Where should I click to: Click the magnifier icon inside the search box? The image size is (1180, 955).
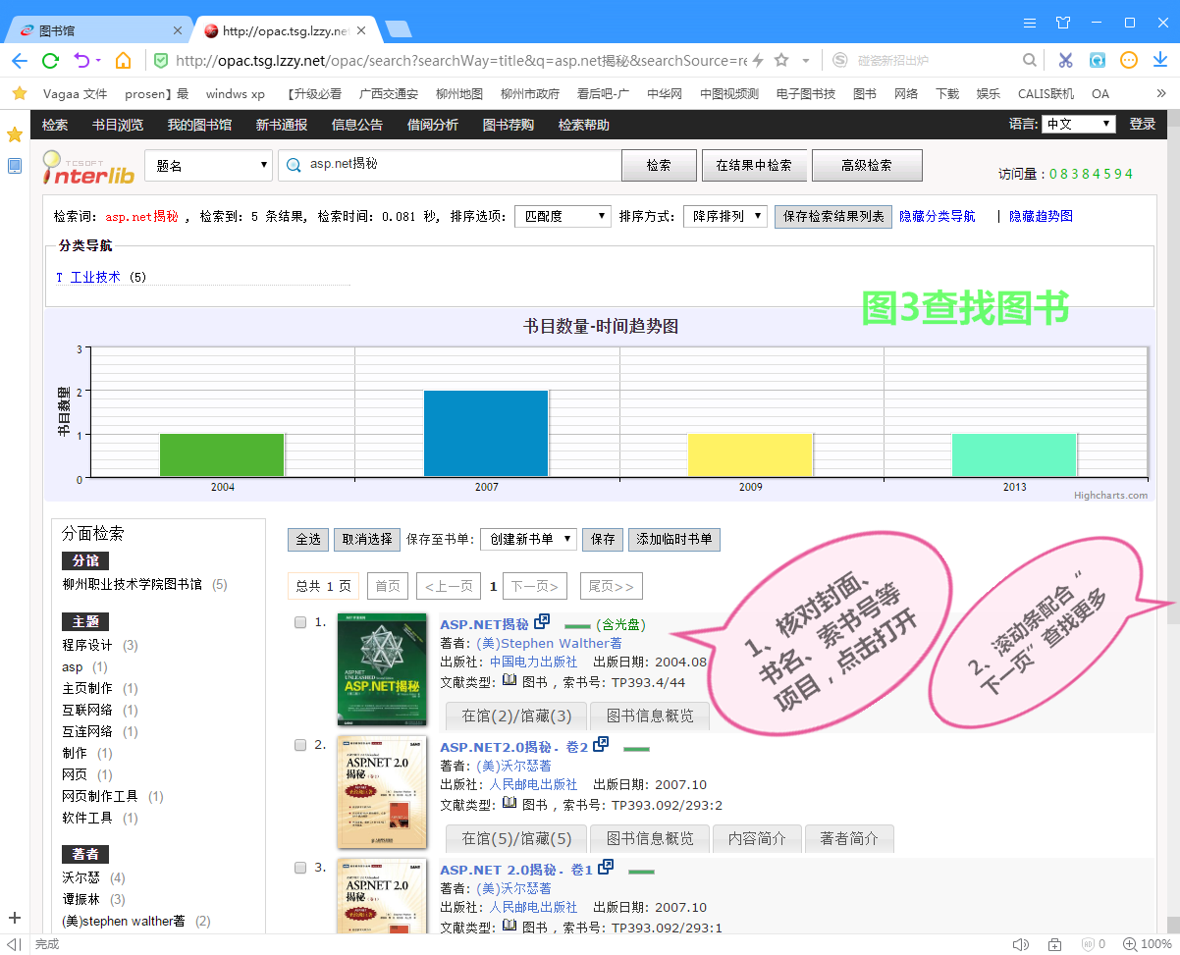295,165
